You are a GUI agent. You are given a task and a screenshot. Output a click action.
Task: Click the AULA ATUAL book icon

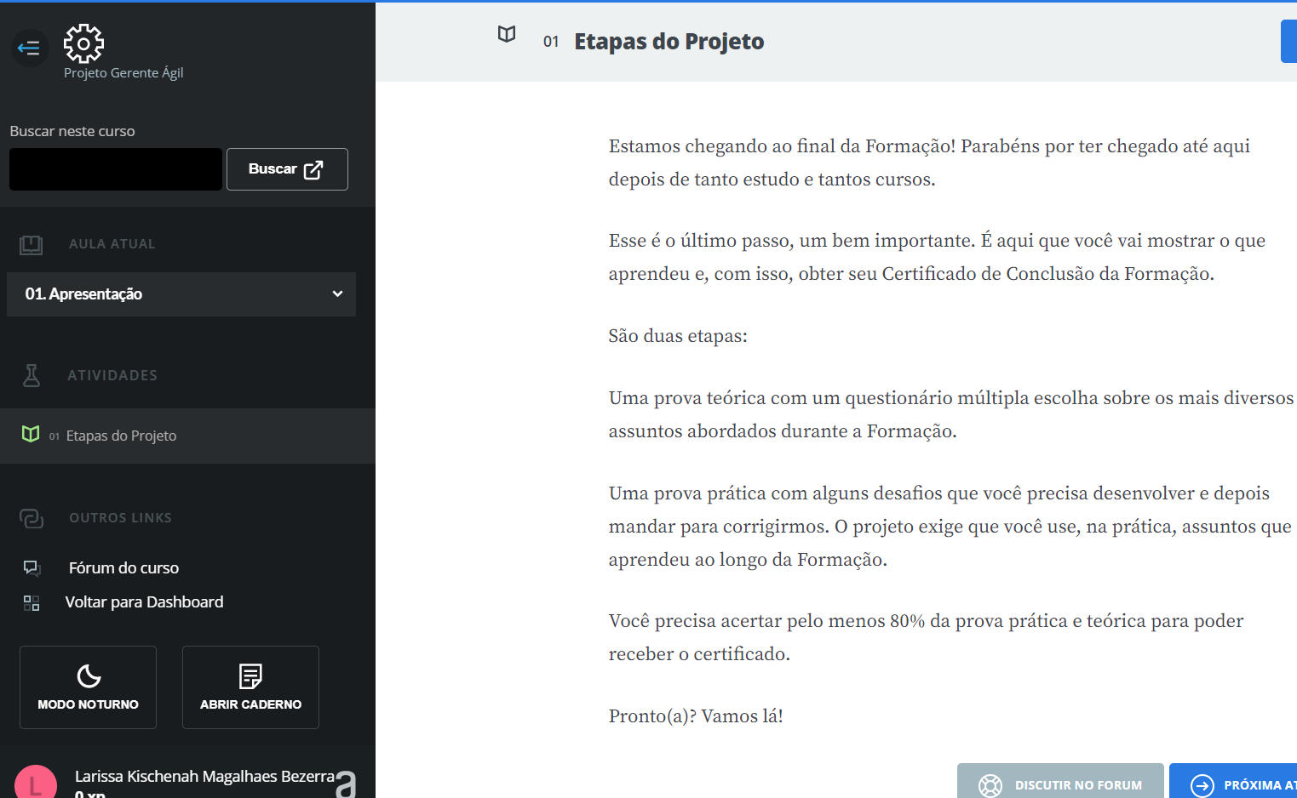pos(31,245)
